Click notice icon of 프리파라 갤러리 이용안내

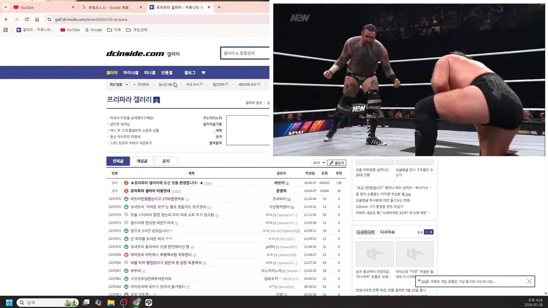[x=126, y=191]
